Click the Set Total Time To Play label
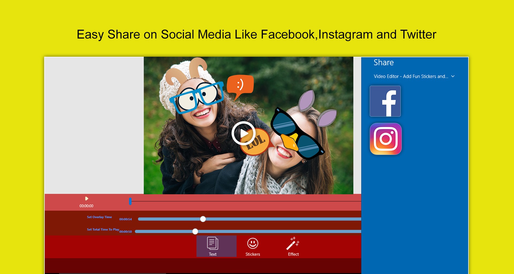 tap(103, 229)
